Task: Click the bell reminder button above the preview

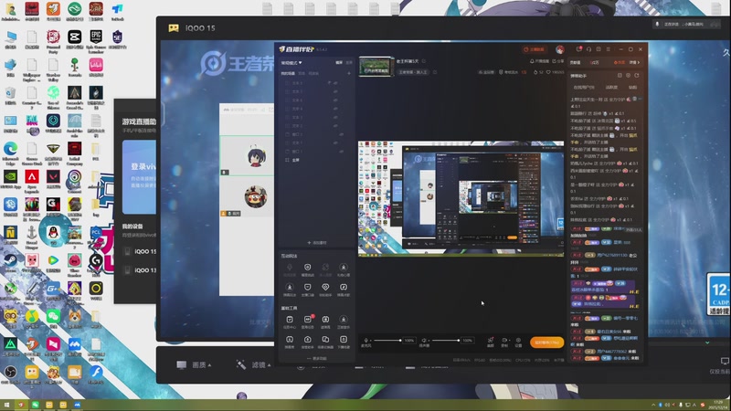Action: 539,61
